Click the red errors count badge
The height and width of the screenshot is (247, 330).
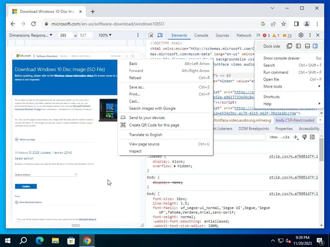[x=266, y=35]
